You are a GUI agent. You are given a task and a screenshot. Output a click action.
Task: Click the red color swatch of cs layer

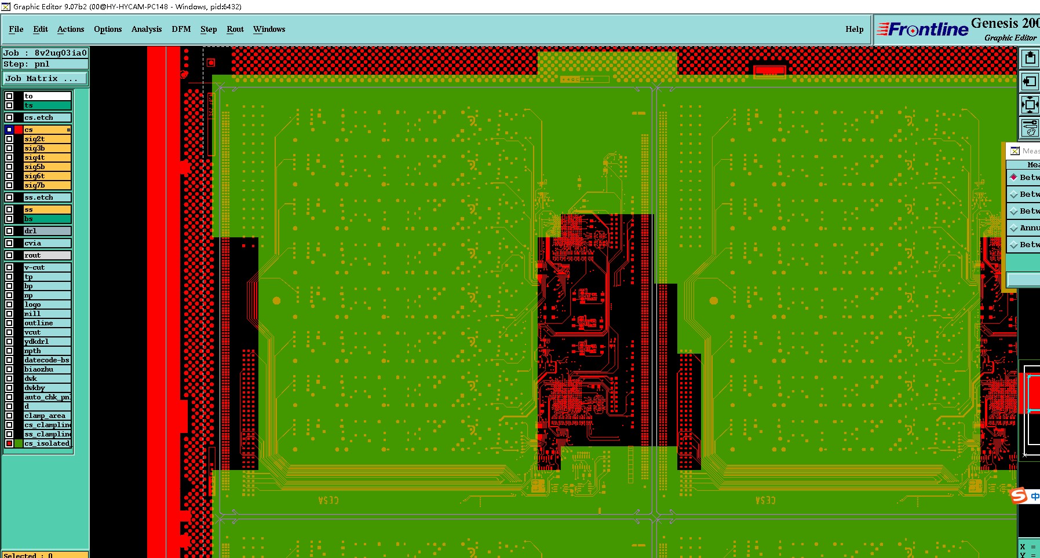[19, 130]
